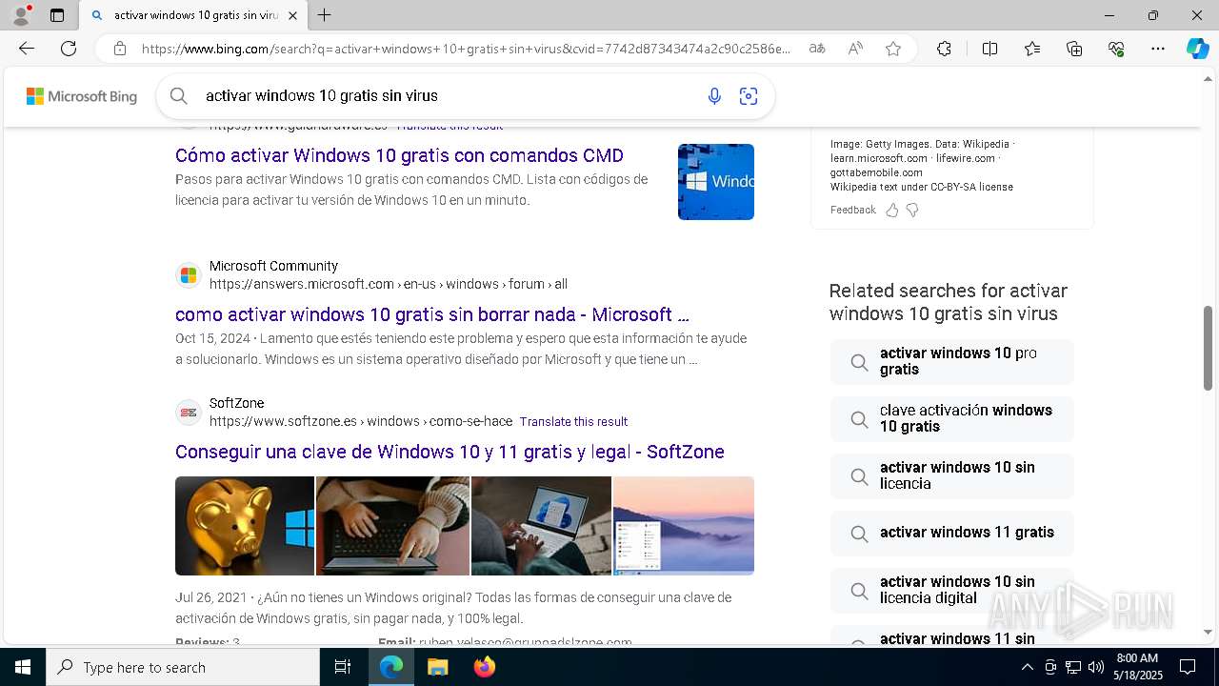Open Edge Settings and more menu

click(x=1158, y=49)
